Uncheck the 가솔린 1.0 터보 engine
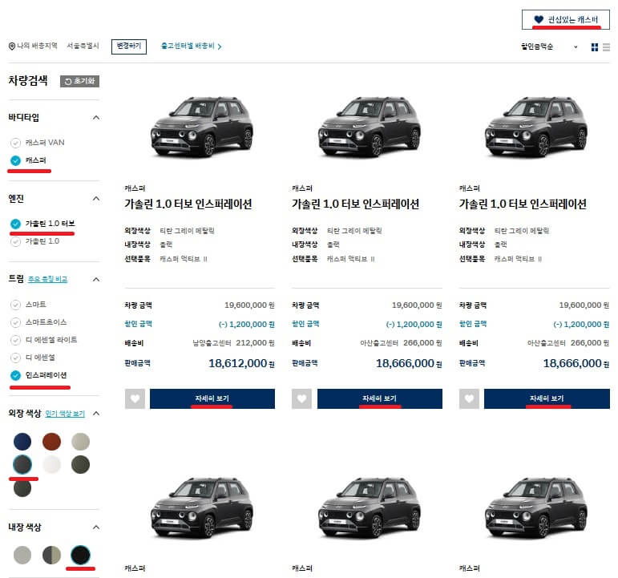The width and height of the screenshot is (618, 578). click(42, 224)
